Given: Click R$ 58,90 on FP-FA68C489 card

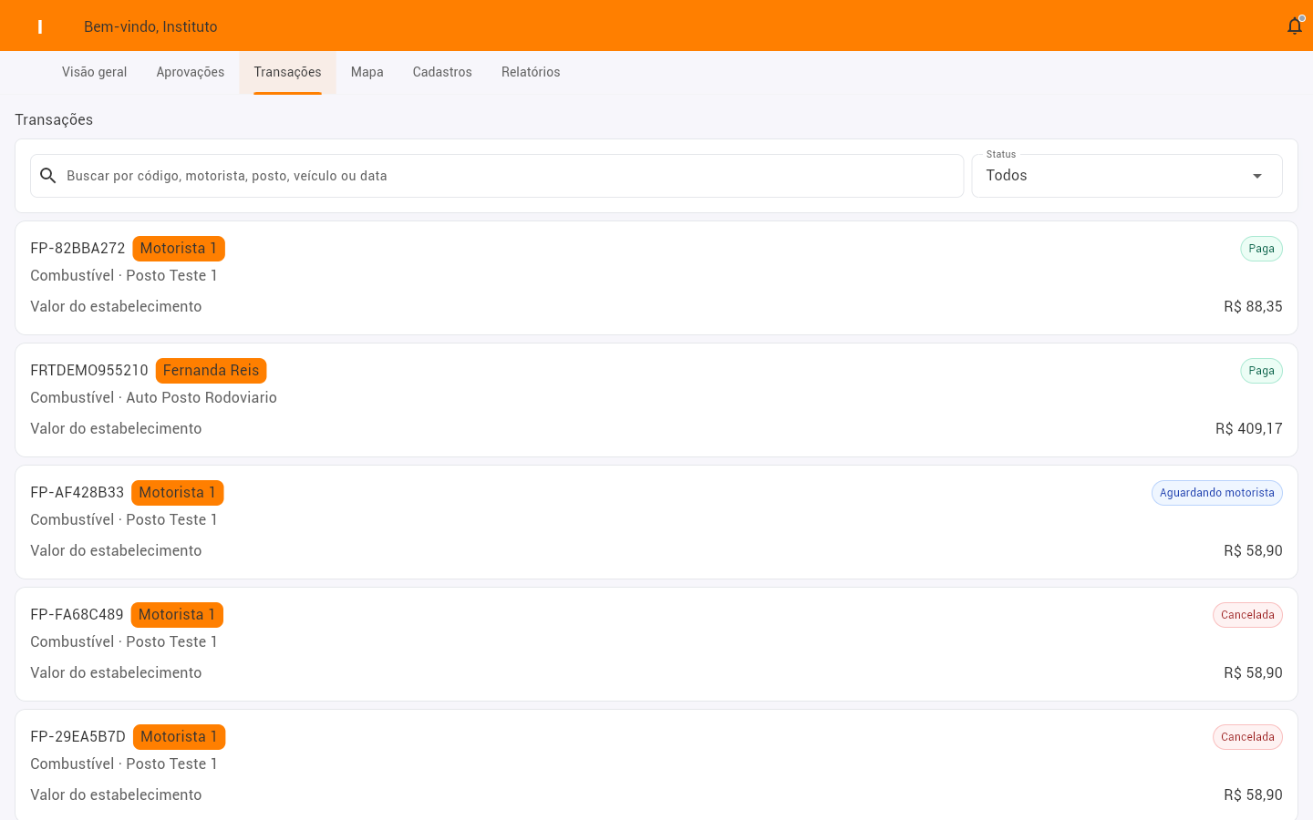Looking at the screenshot, I should click(1253, 673).
